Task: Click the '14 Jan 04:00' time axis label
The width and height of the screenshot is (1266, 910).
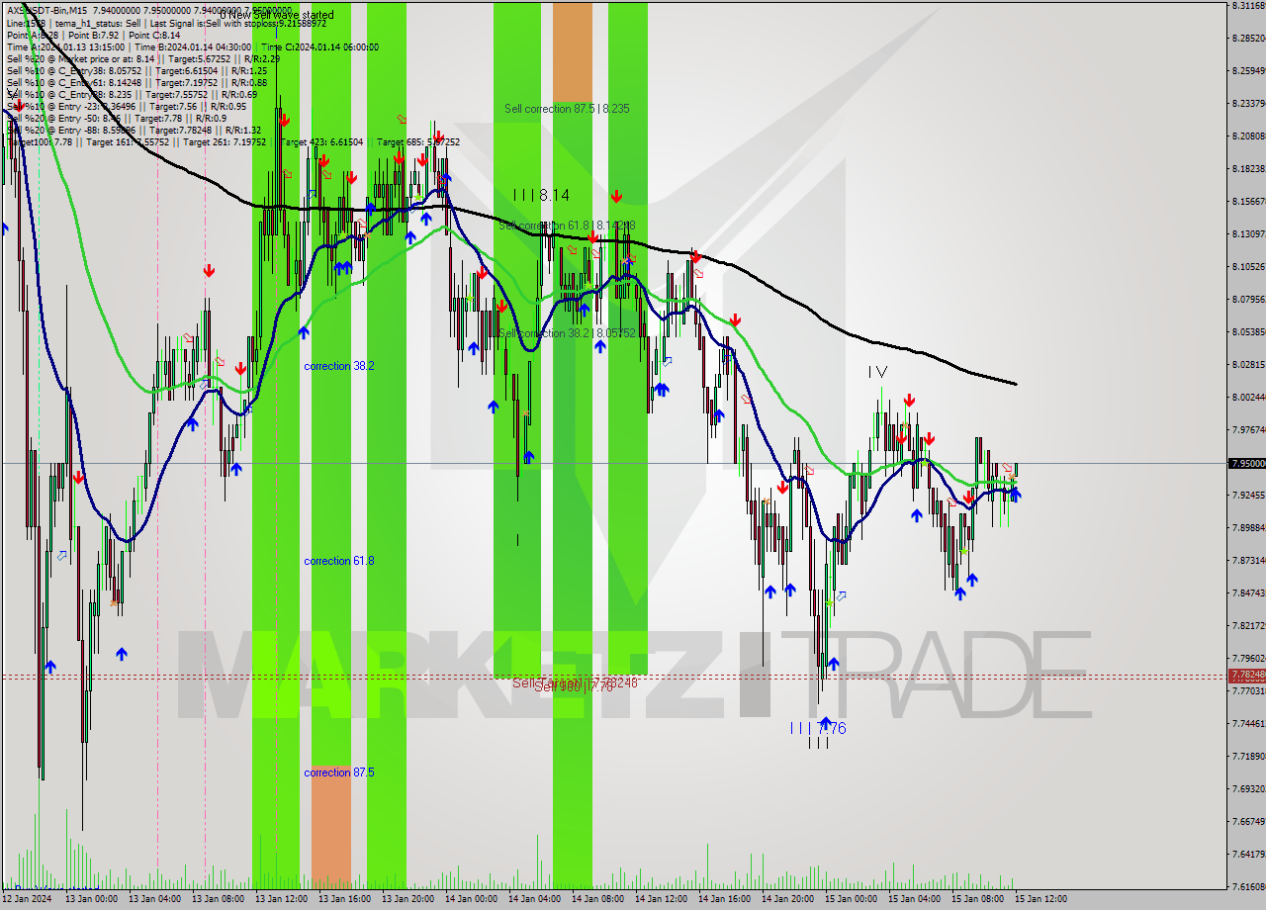Action: 534,899
